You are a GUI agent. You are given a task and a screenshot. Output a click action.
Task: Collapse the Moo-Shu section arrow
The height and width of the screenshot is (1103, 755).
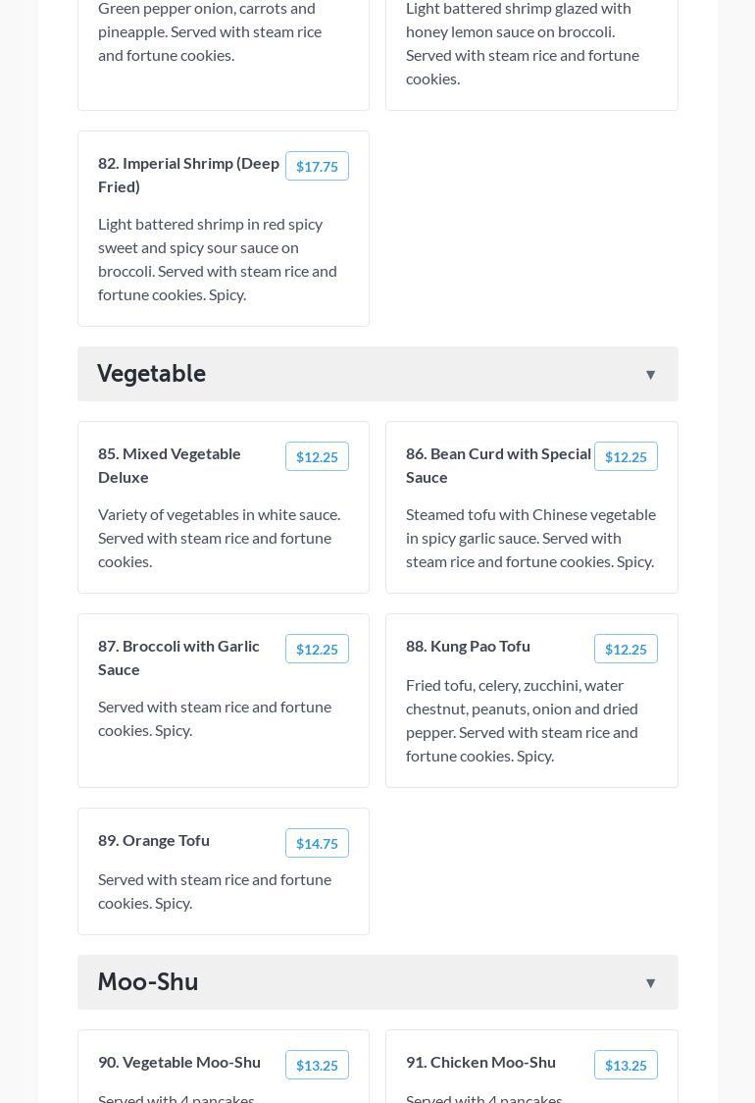pyautogui.click(x=650, y=983)
